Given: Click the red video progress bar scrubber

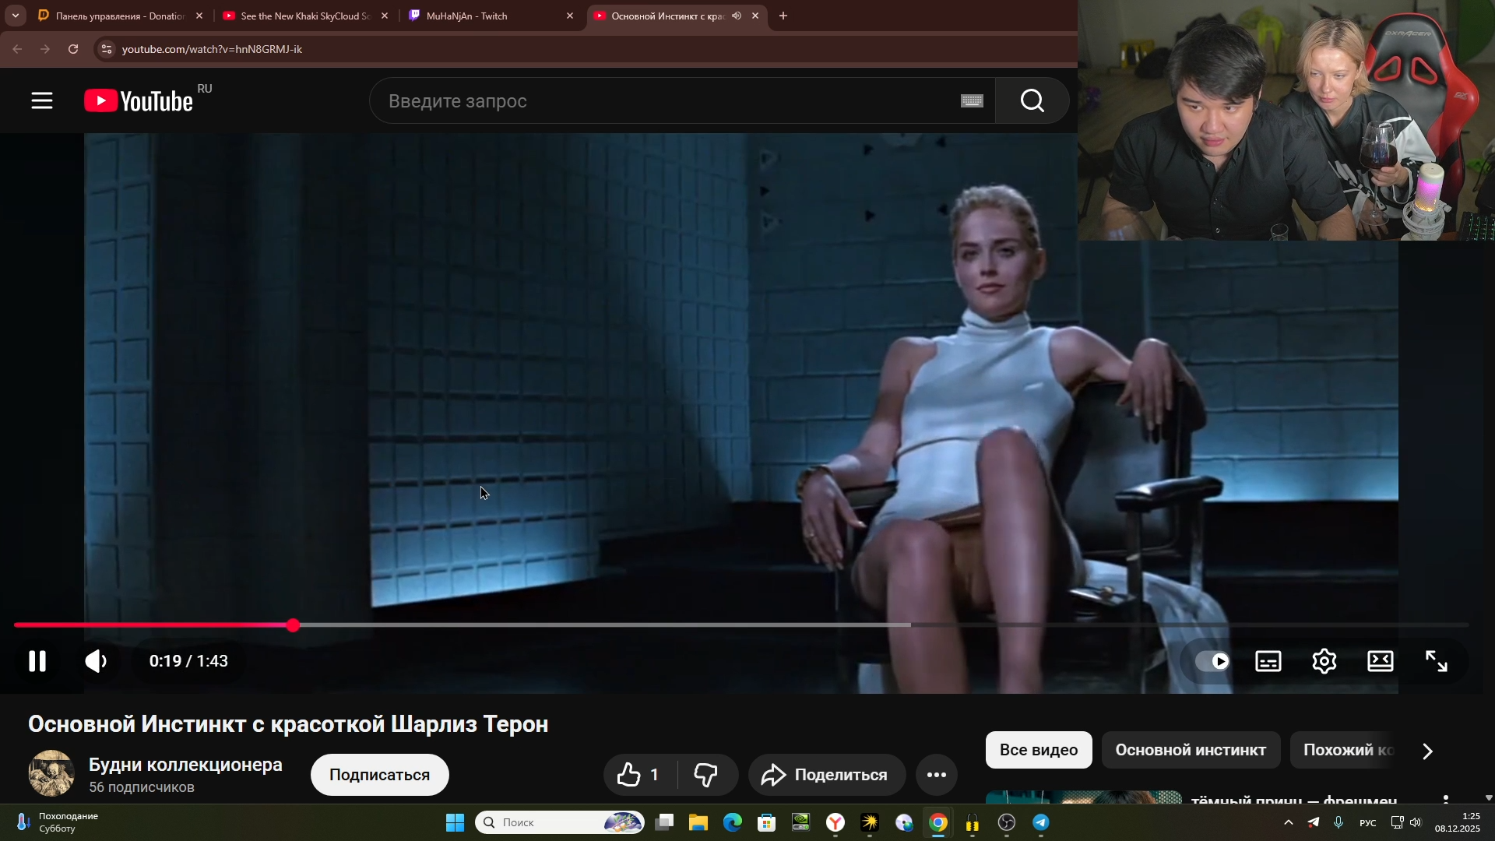Looking at the screenshot, I should (x=293, y=625).
